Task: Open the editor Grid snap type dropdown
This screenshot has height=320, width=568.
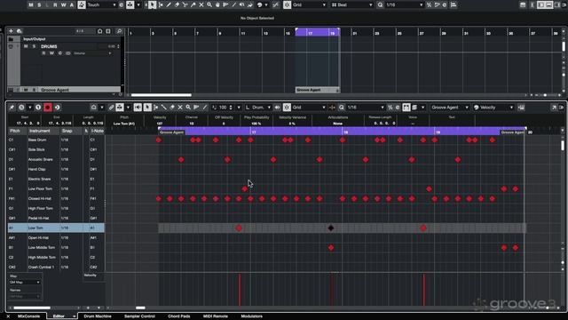Action: pos(309,108)
